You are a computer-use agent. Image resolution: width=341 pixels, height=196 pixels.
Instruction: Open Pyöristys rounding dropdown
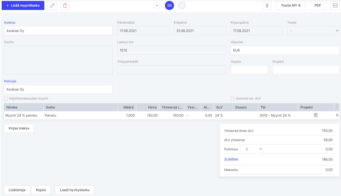tap(251, 149)
